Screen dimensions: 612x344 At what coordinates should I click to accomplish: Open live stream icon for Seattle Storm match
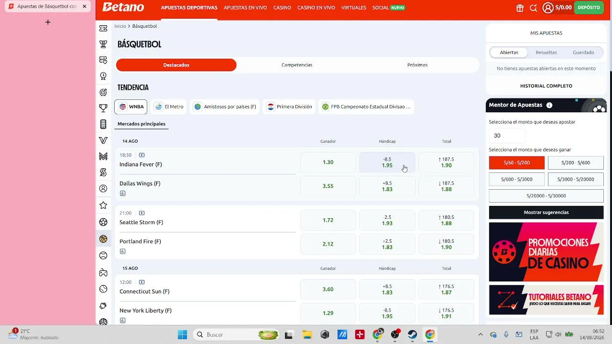click(142, 213)
